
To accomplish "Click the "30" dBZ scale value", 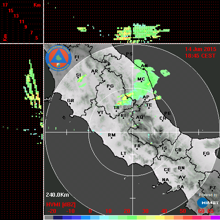I will [145, 211].
